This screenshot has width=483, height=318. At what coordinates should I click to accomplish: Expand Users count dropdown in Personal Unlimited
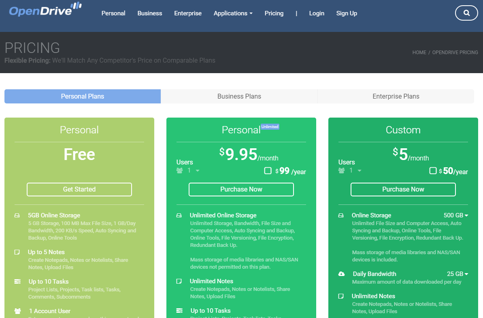[x=193, y=171]
